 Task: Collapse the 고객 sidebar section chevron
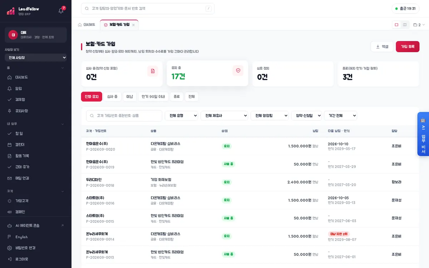click(63, 192)
